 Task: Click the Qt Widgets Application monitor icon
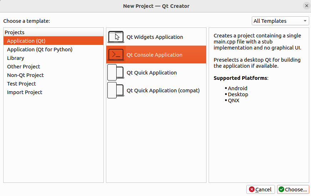(x=116, y=37)
